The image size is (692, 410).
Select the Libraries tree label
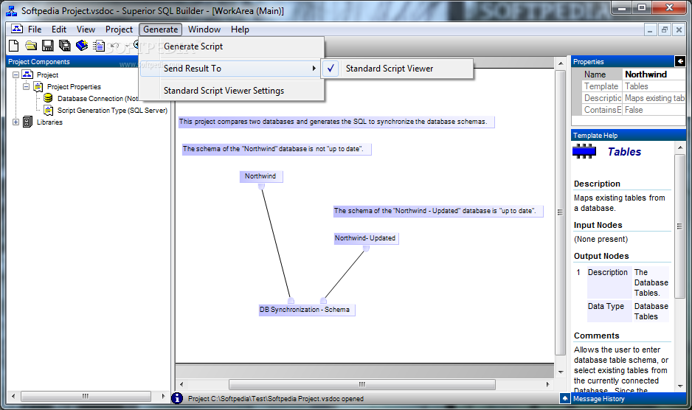[x=49, y=122]
